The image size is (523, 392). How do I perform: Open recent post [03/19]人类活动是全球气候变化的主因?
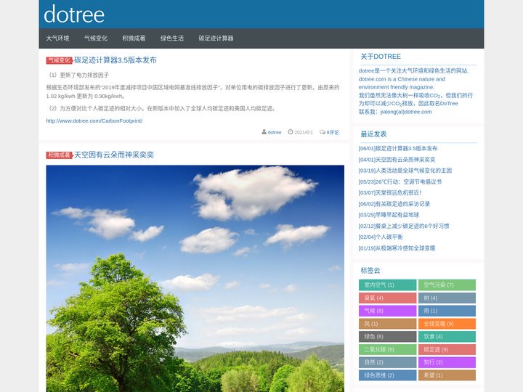coord(405,171)
